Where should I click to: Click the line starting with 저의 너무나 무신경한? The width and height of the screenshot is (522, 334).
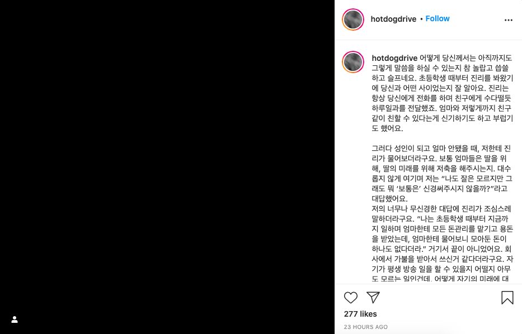click(441, 209)
